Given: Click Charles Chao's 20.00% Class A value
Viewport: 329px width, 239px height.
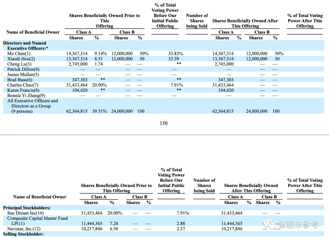Looking at the screenshot, I should pyautogui.click(x=99, y=85).
